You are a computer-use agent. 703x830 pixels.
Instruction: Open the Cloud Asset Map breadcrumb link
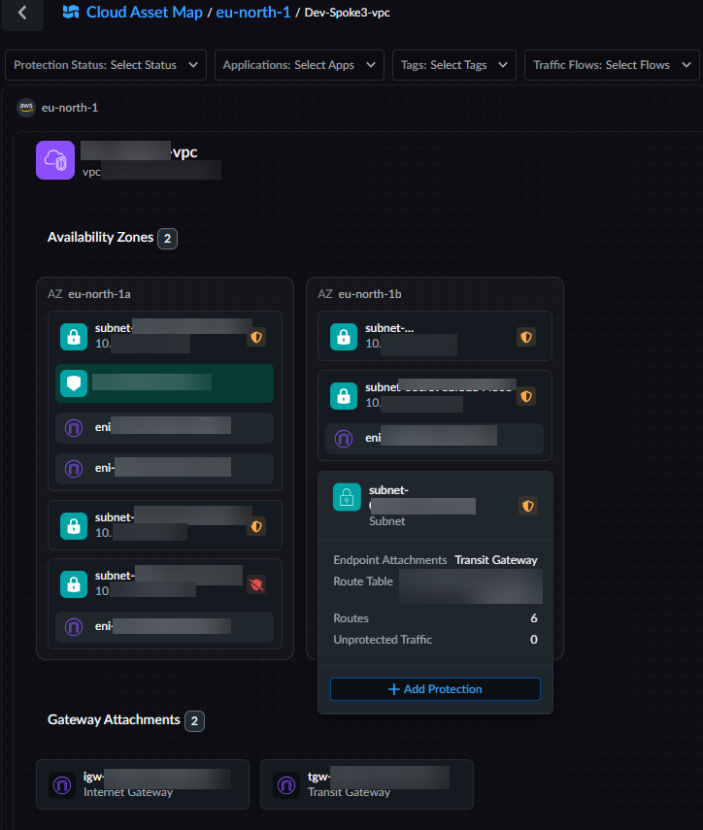click(x=144, y=13)
